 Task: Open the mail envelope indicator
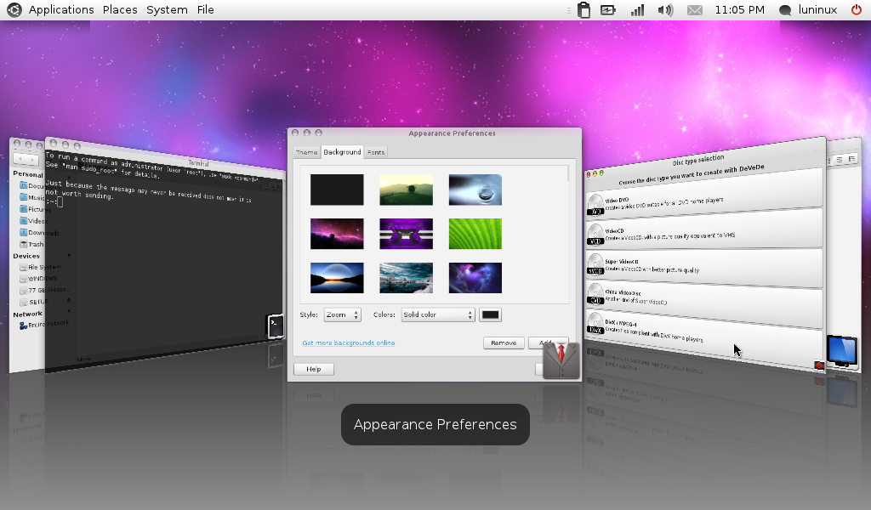[x=695, y=10]
